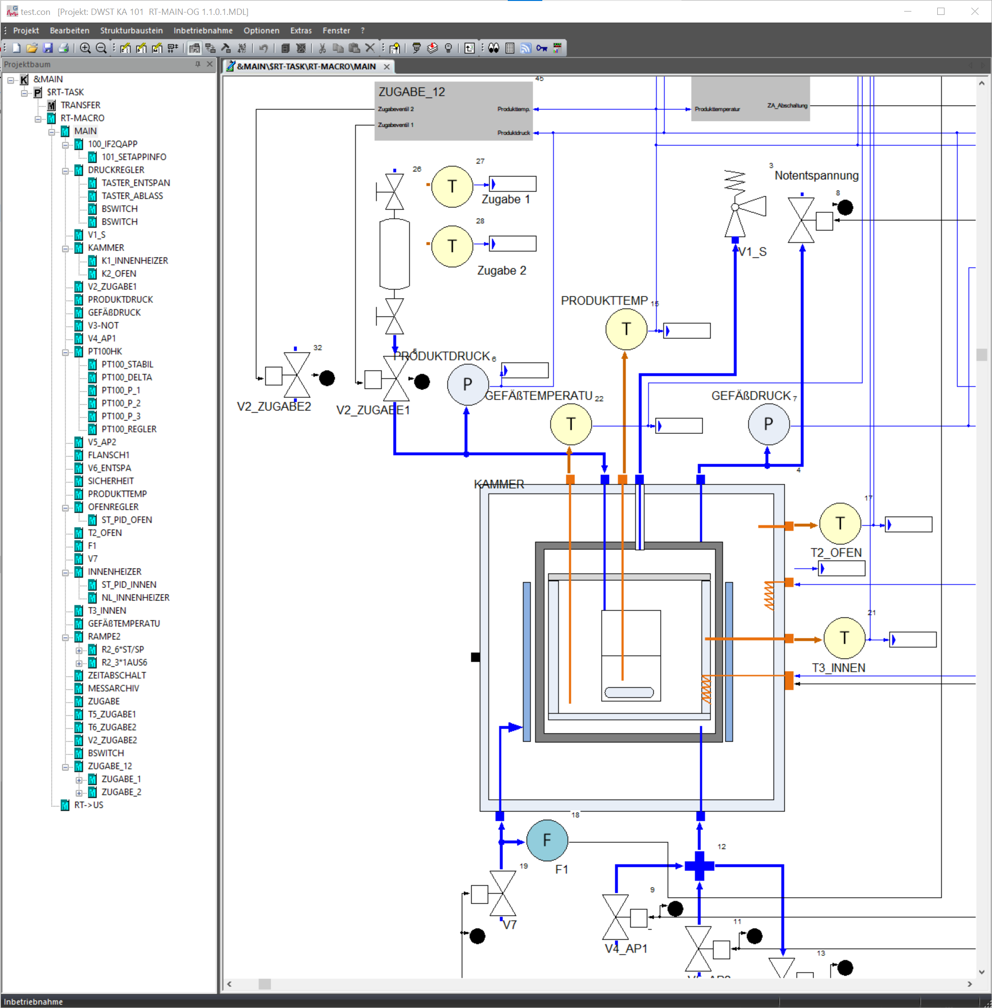The height and width of the screenshot is (1008, 992).
Task: Click the light bulb toolbar icon
Action: click(x=448, y=48)
